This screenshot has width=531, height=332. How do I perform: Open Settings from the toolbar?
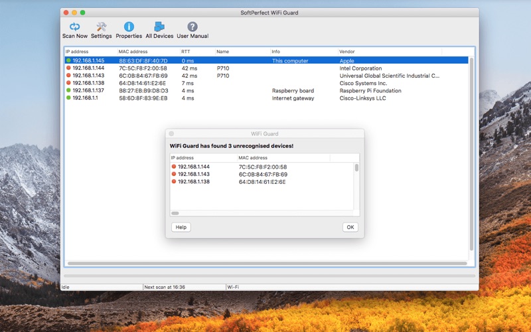coord(102,27)
